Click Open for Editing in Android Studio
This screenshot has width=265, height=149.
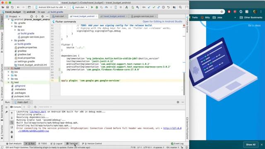click(162, 22)
